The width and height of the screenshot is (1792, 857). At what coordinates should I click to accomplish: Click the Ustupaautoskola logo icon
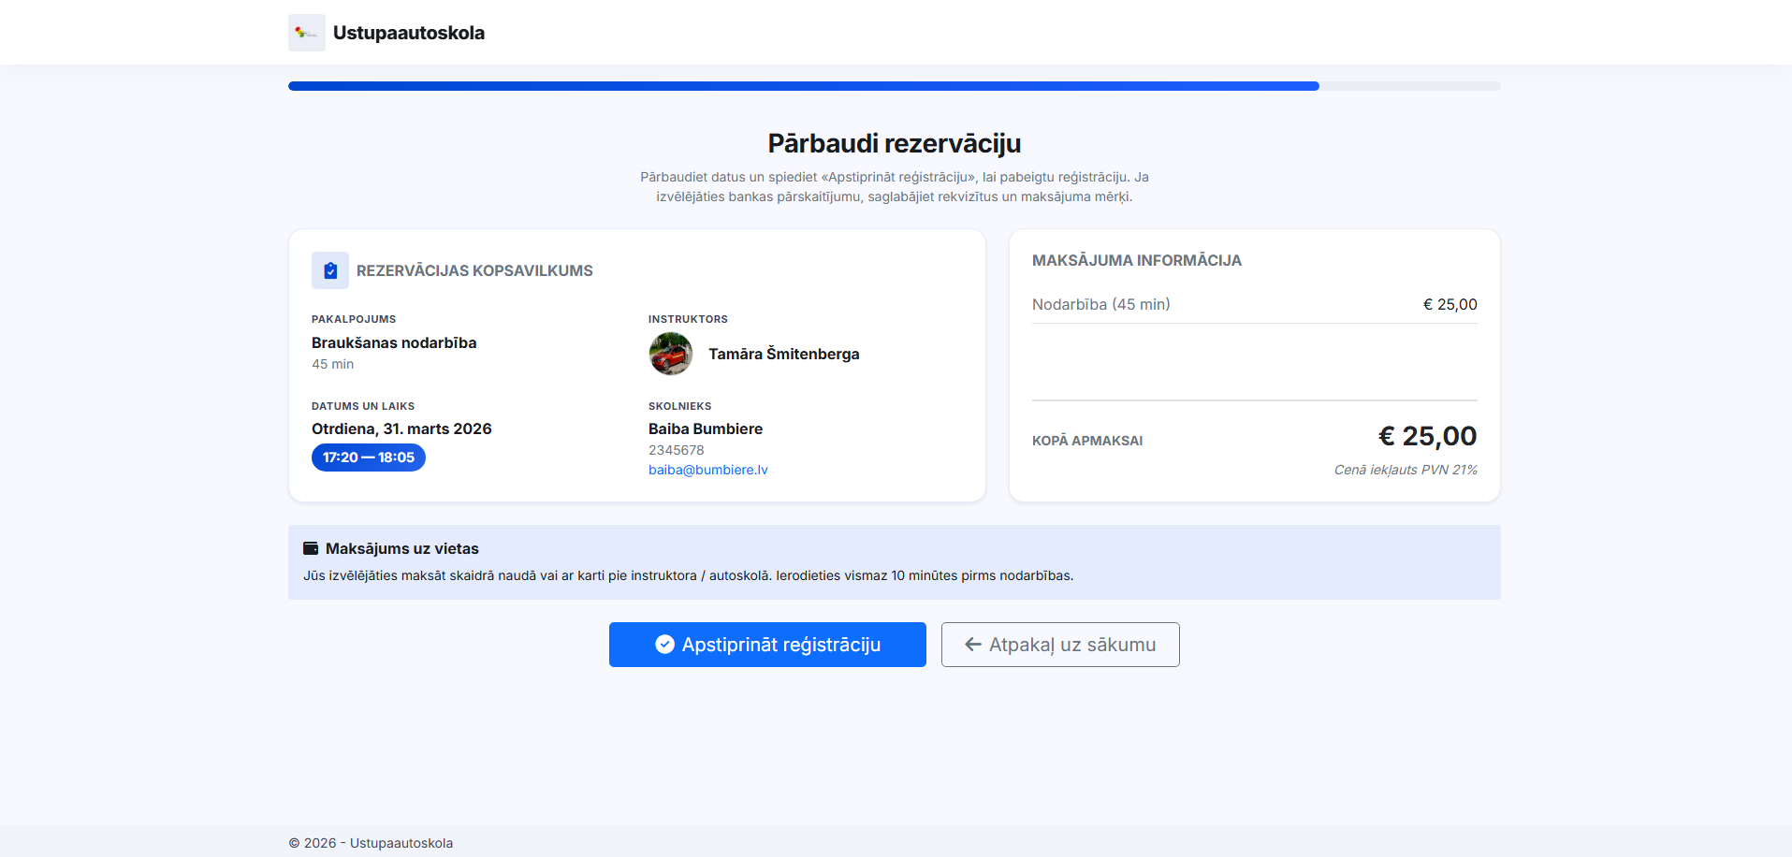click(x=306, y=32)
